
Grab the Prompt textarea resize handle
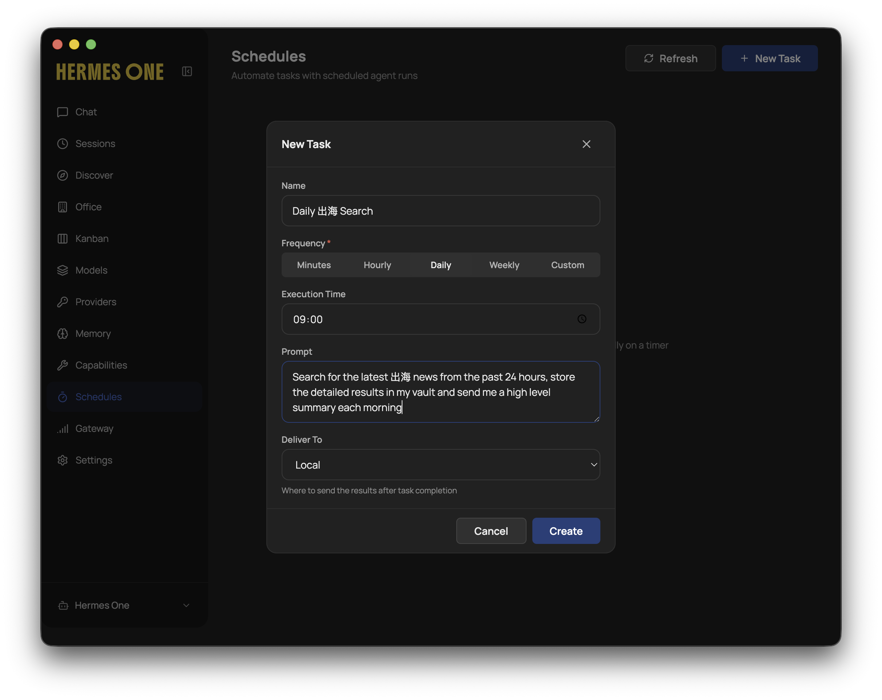[596, 419]
